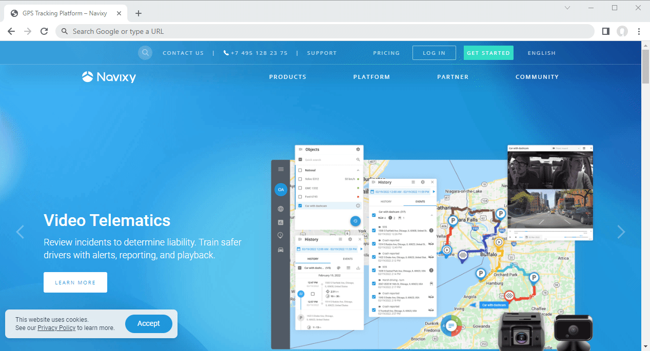Open the Chrome three-dot menu
650x351 pixels.
[639, 31]
